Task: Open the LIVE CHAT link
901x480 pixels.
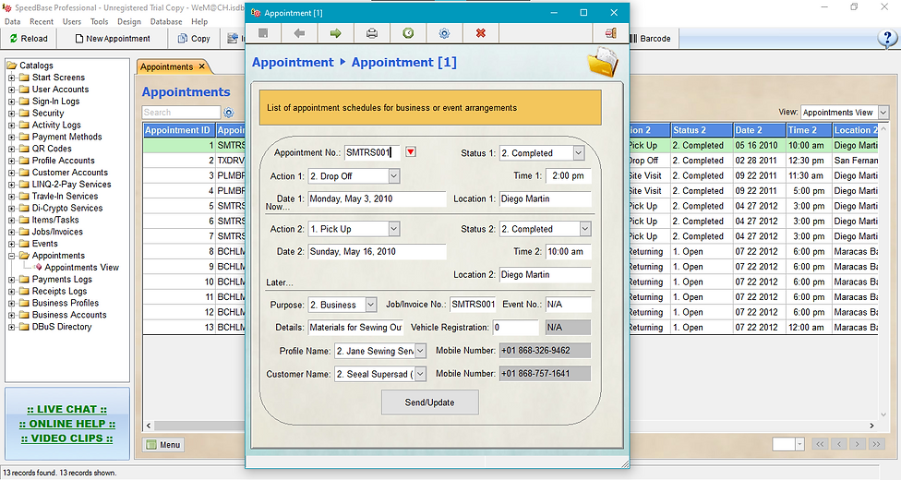Action: point(66,409)
